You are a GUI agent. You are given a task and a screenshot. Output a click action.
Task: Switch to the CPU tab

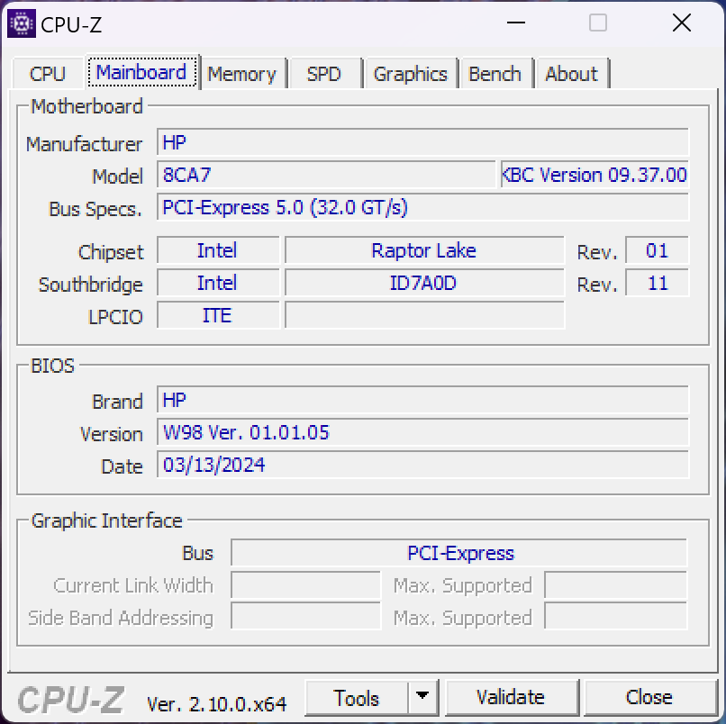coord(47,74)
